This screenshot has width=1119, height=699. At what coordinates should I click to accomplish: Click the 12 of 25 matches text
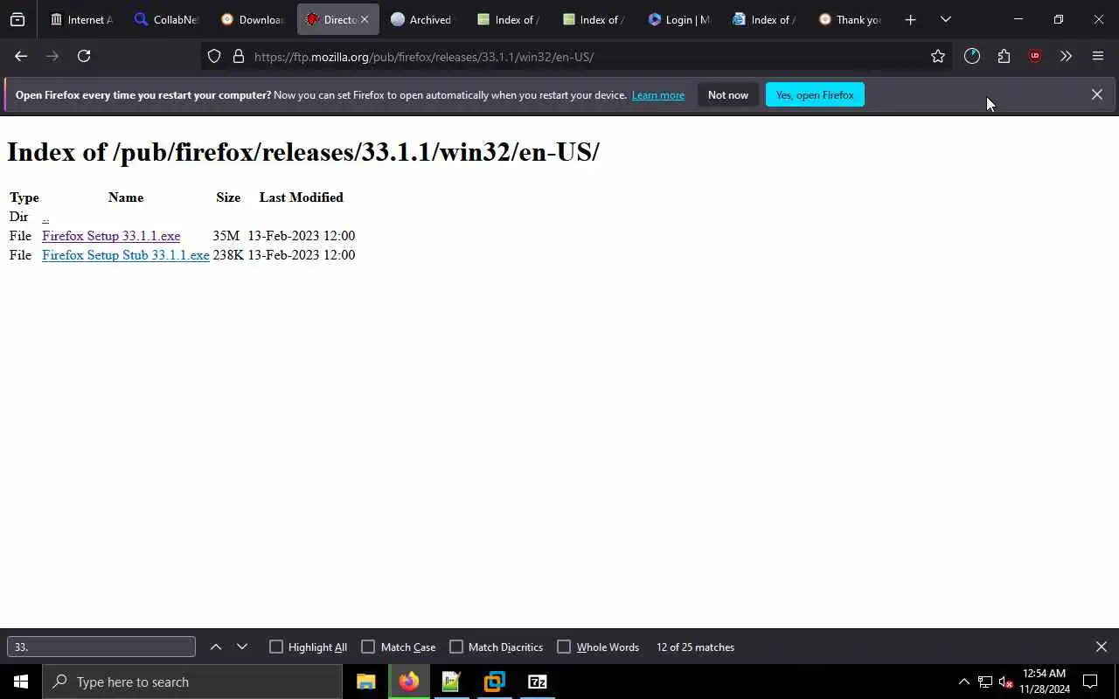pos(695,647)
